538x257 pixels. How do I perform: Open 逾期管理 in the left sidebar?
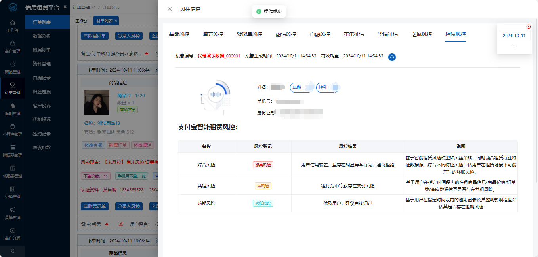click(x=12, y=109)
